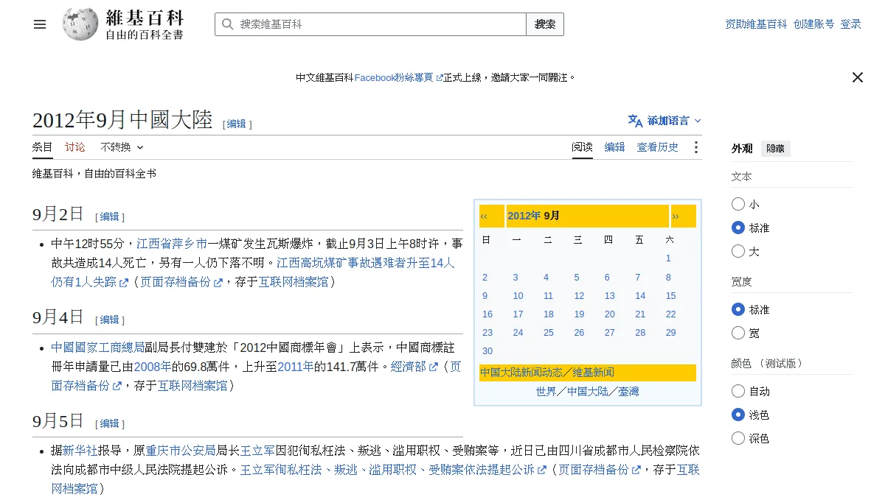The height and width of the screenshot is (497, 885).
Task: Open 重庆市公安局 link
Action: pyautogui.click(x=181, y=451)
